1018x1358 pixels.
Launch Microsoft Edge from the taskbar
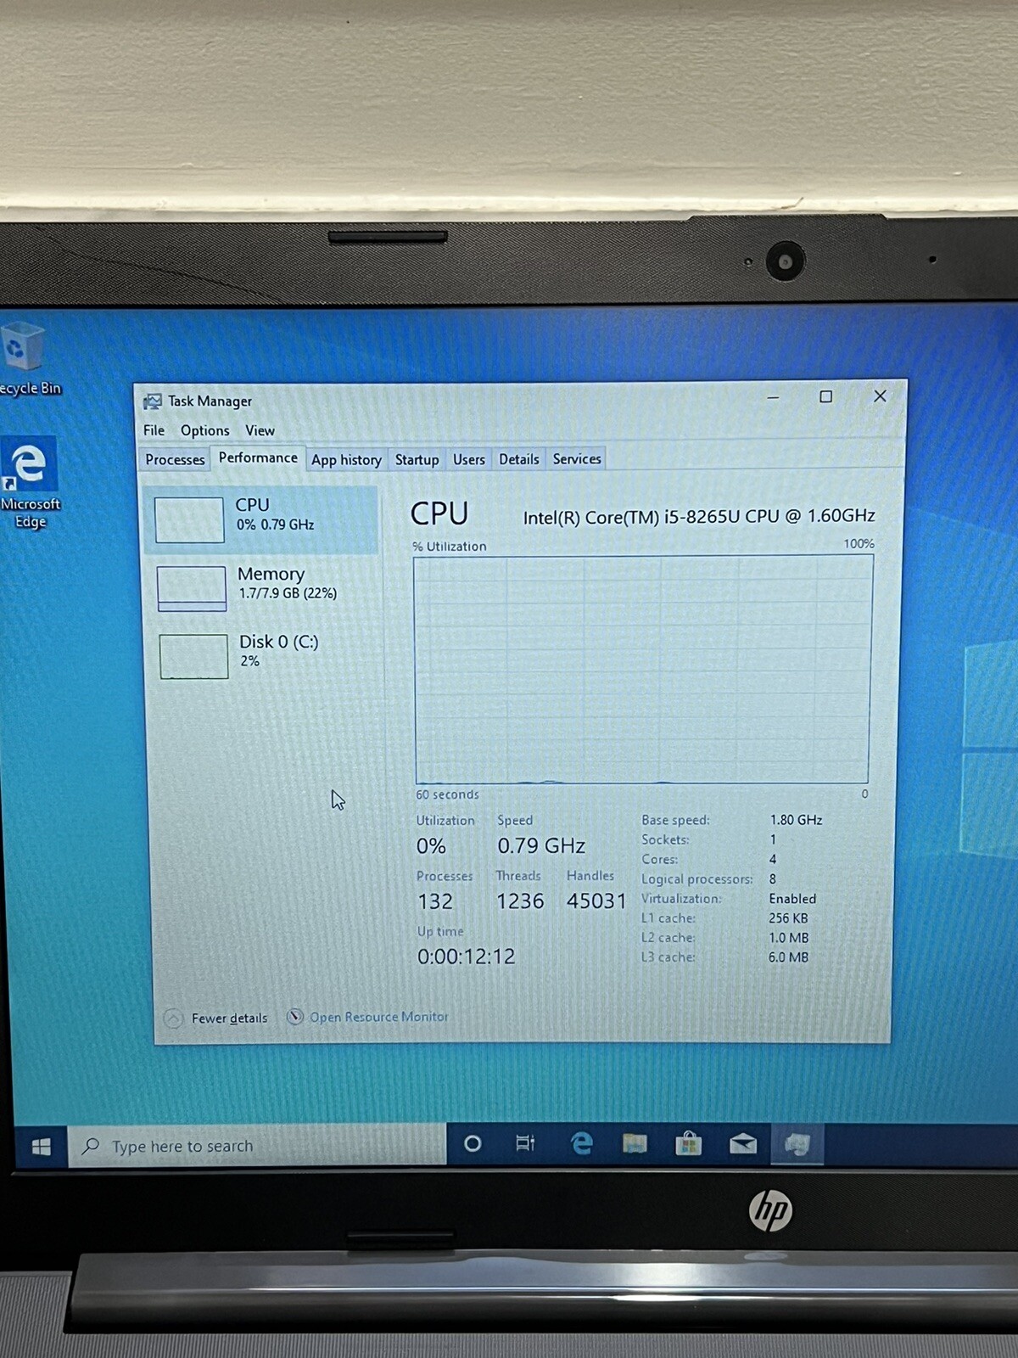[581, 1144]
